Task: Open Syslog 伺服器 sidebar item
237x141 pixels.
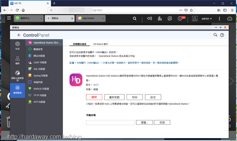Action: click(x=44, y=76)
